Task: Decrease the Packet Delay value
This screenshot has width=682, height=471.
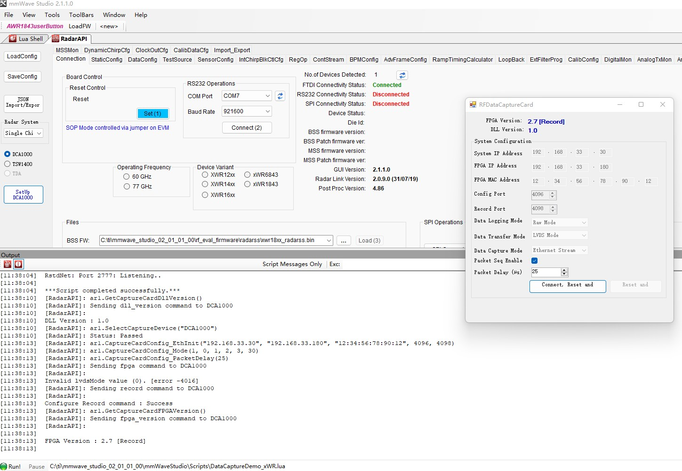Action: point(565,274)
